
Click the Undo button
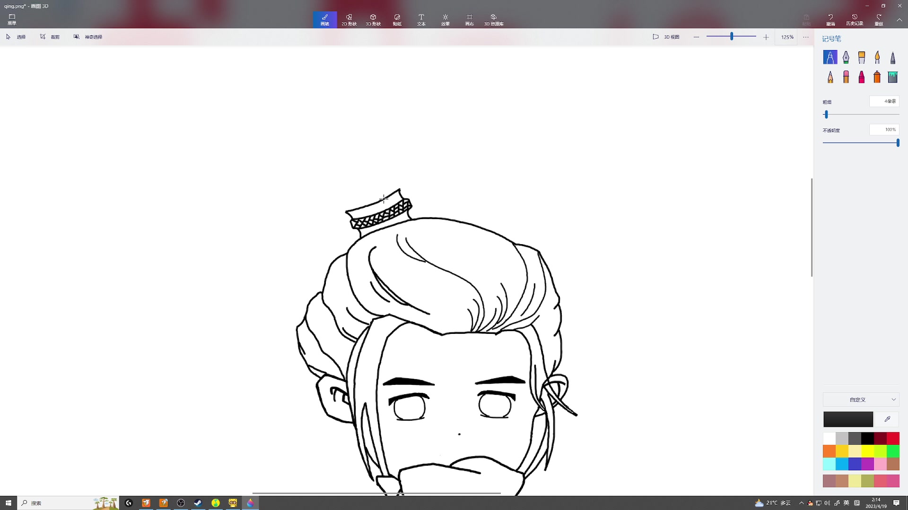coord(830,20)
